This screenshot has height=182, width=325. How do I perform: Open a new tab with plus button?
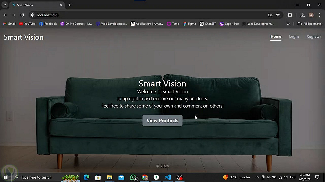pos(70,5)
